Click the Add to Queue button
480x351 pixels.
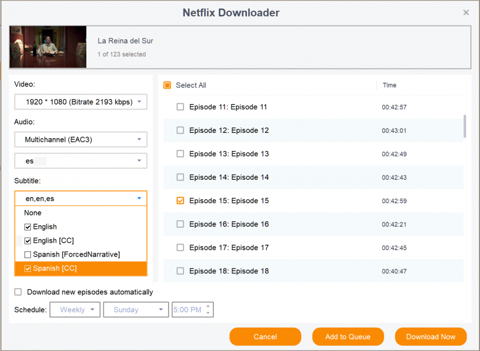pos(348,337)
